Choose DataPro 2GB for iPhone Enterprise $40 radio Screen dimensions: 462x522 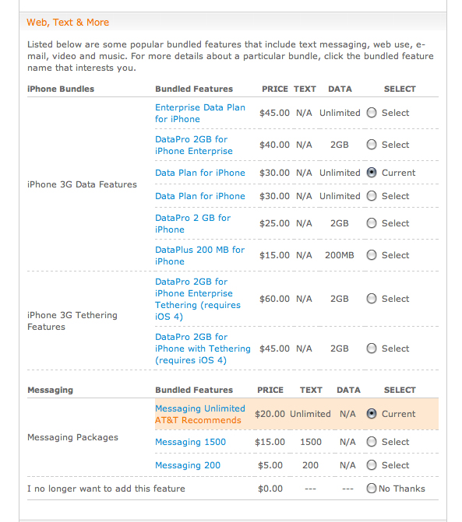[372, 145]
